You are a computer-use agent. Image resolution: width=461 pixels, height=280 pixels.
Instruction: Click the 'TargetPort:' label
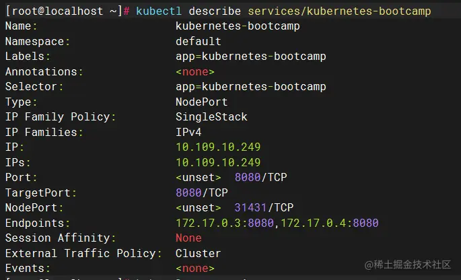[41, 193]
